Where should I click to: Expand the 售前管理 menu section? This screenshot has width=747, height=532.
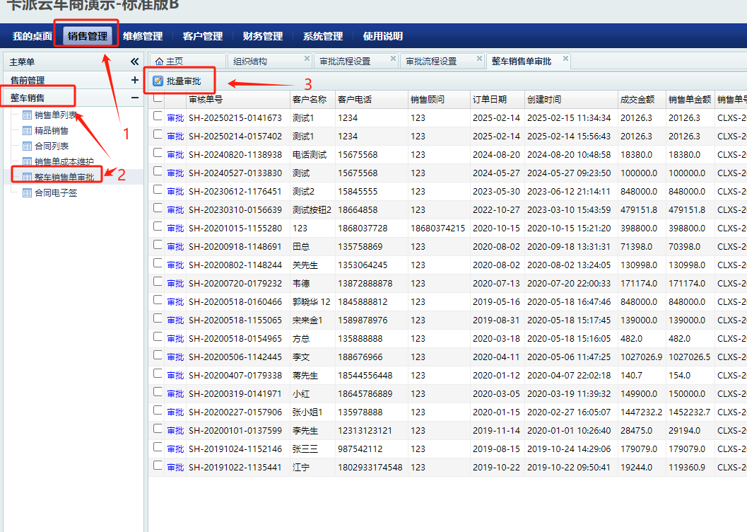click(x=134, y=80)
